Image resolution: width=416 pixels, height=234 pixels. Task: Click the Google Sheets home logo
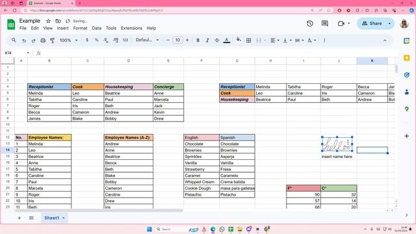point(11,25)
